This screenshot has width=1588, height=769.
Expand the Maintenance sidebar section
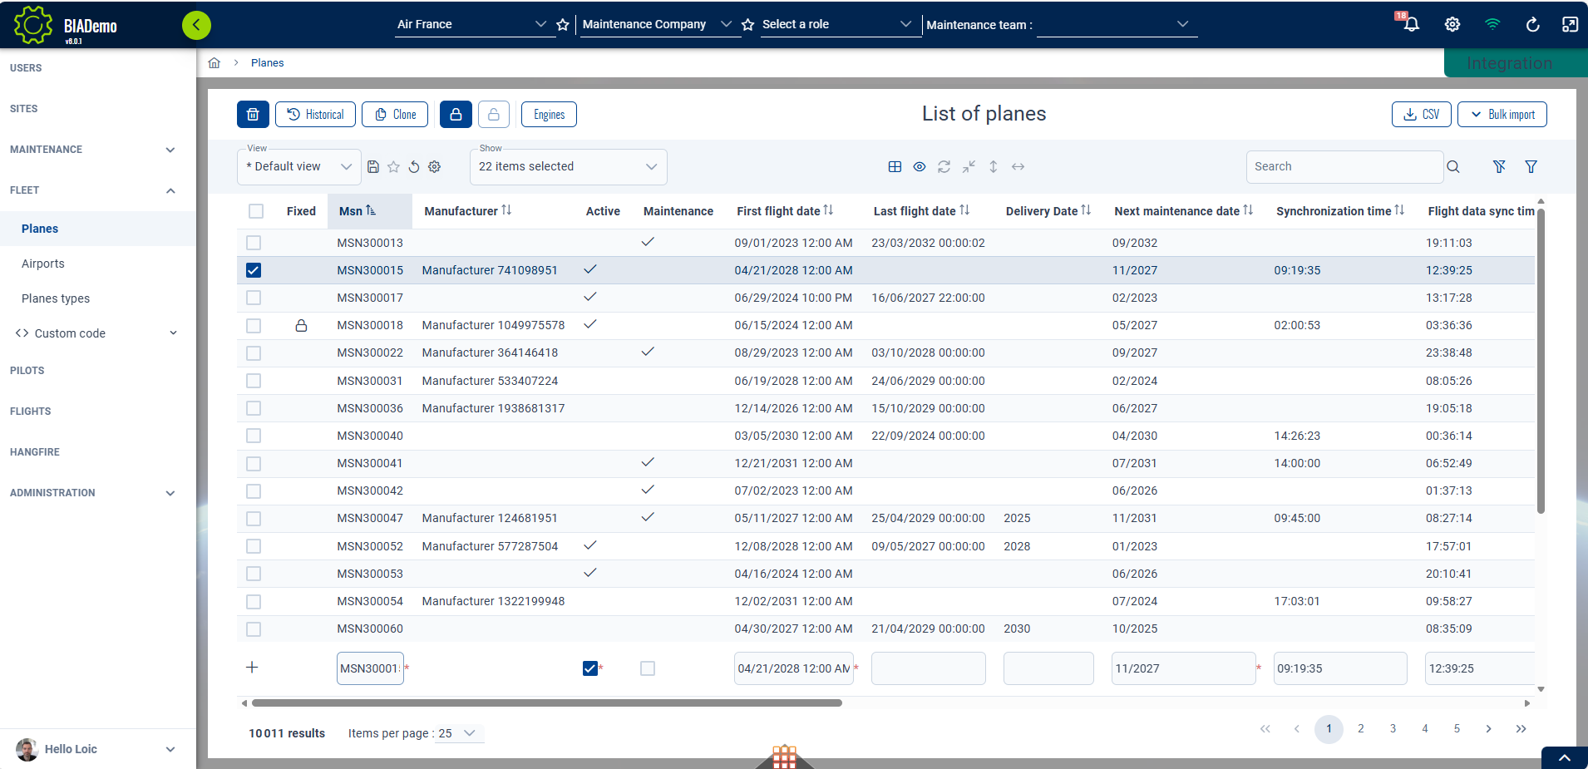point(91,150)
